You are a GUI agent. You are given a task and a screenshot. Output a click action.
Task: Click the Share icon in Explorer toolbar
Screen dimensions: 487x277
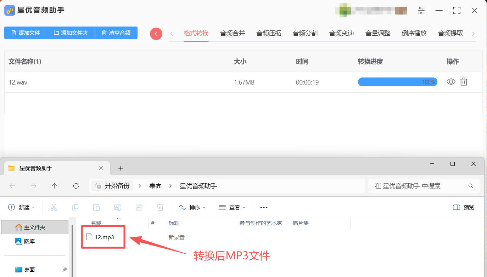coord(139,207)
